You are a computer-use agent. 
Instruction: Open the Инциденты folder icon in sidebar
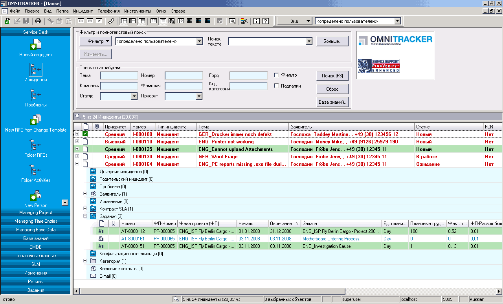pyautogui.click(x=36, y=70)
